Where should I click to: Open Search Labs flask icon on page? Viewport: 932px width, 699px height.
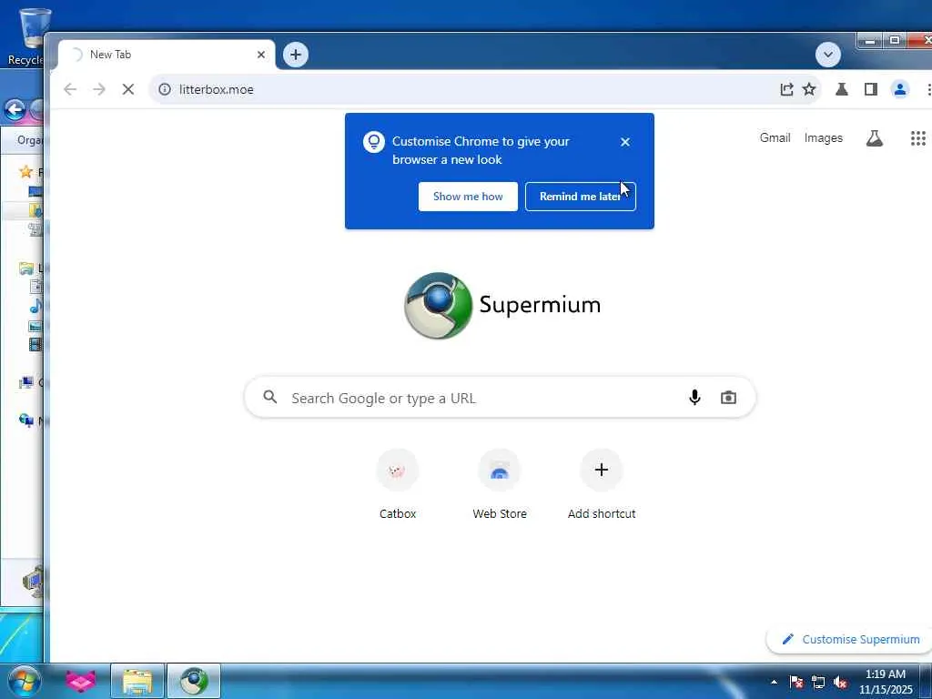click(875, 138)
